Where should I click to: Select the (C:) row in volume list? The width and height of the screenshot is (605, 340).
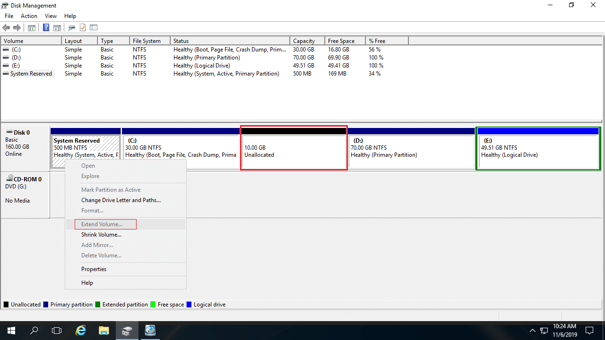coord(16,50)
